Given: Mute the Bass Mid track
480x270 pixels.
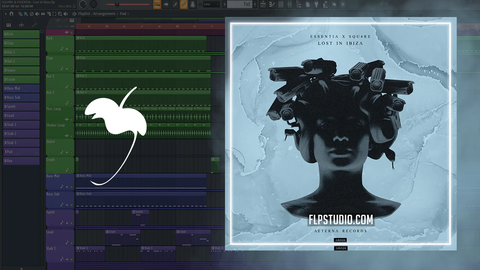Looking at the screenshot, I should 72,187.
